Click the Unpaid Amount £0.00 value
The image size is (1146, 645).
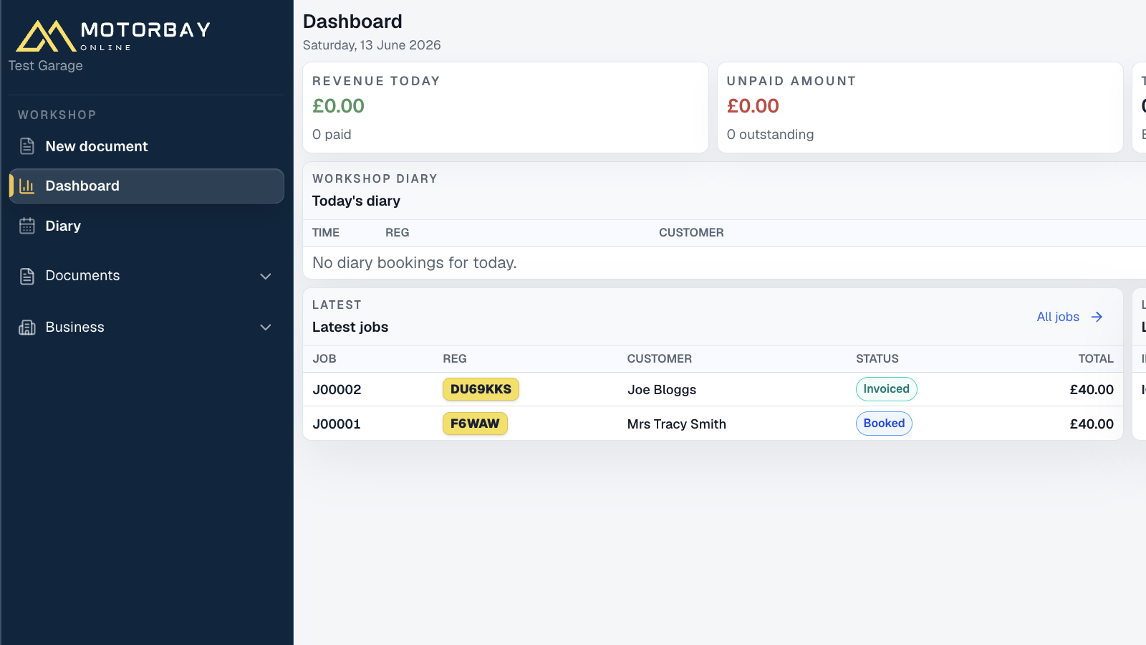tap(753, 106)
